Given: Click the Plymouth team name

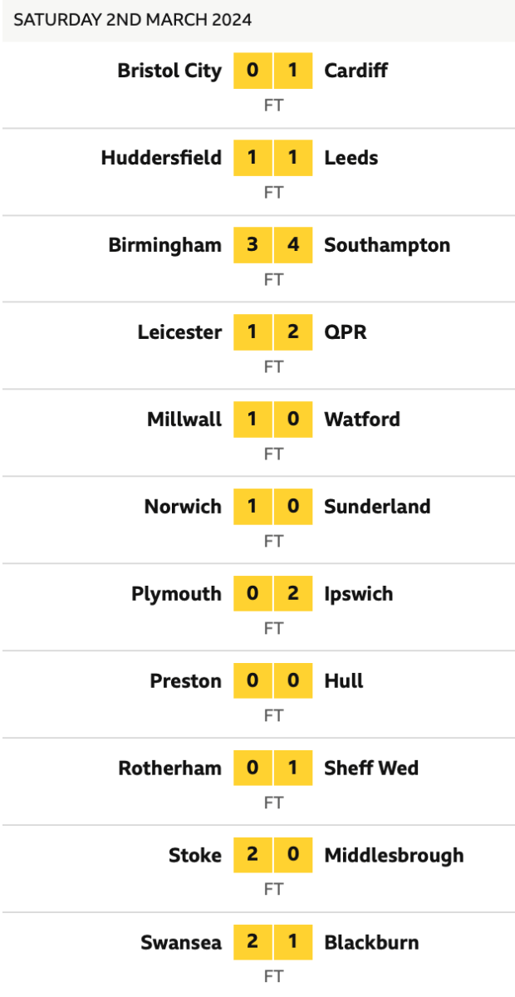Looking at the screenshot, I should [x=176, y=594].
